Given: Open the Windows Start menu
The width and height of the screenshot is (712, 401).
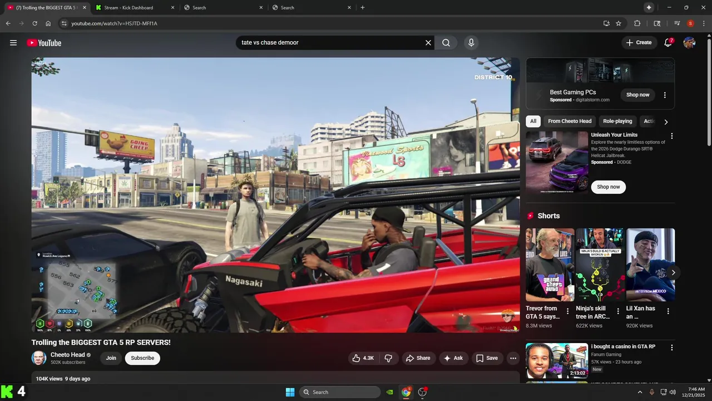Looking at the screenshot, I should (290, 392).
